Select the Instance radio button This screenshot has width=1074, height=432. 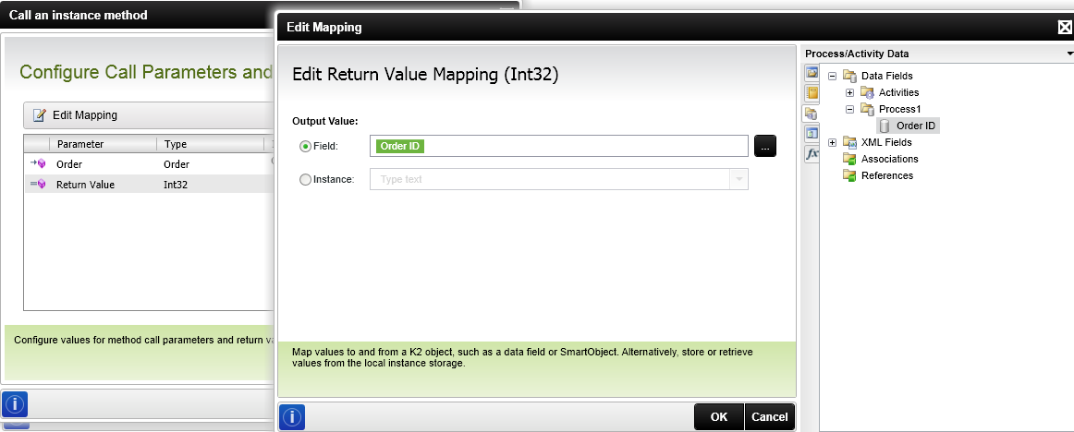306,179
